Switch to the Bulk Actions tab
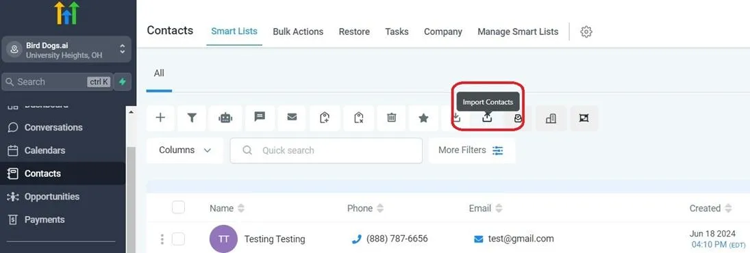This screenshot has width=750, height=253. [x=298, y=31]
